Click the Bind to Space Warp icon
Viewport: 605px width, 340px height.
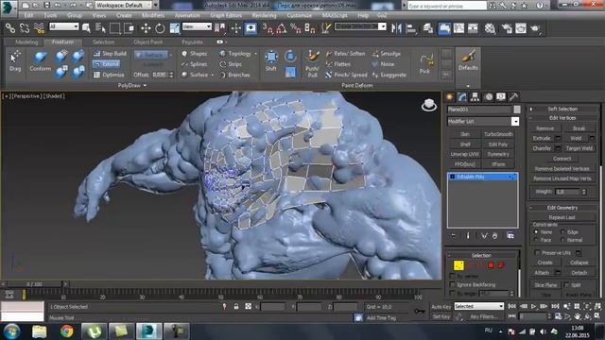pyautogui.click(x=39, y=28)
